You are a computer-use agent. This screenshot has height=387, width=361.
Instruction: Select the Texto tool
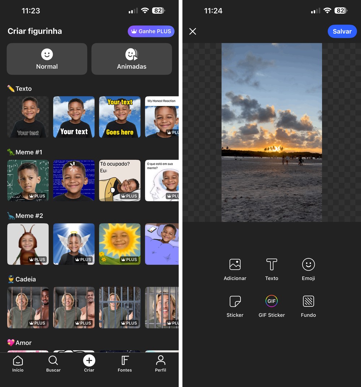click(x=271, y=270)
